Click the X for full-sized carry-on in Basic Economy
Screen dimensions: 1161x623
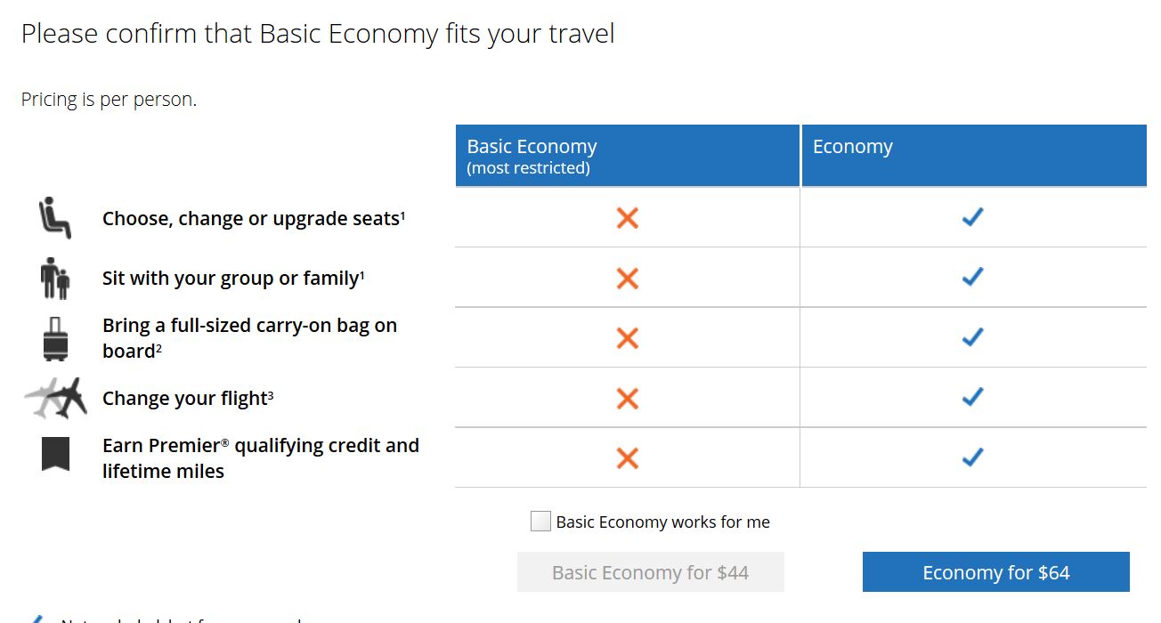click(626, 337)
